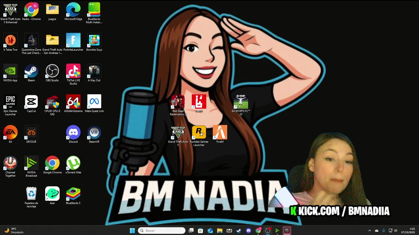
Task: Launch Grand Theft Auto V near Rockstar launcher
Action: [178, 136]
